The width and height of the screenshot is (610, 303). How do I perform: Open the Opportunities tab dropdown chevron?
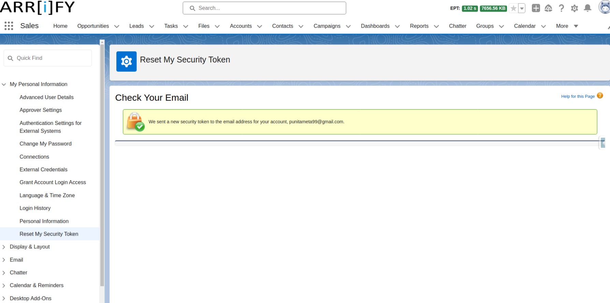[117, 26]
